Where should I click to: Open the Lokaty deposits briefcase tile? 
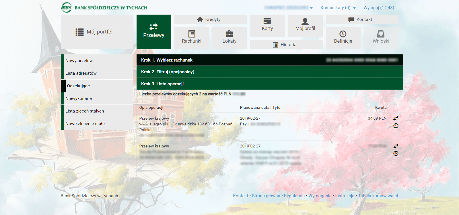(x=229, y=38)
